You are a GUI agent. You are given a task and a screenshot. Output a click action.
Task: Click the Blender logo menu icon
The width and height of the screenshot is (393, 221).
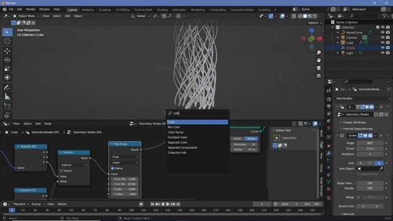pyautogui.click(x=4, y=9)
